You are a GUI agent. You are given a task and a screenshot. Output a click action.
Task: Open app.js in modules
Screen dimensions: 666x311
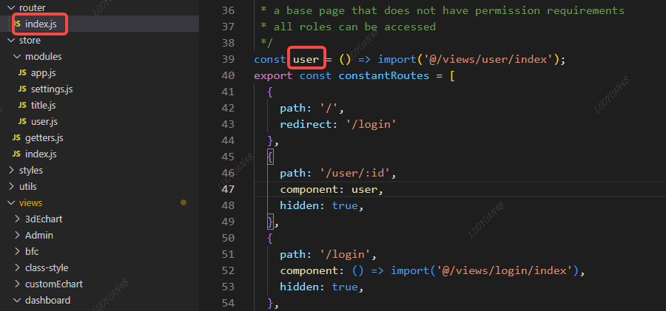pyautogui.click(x=43, y=73)
